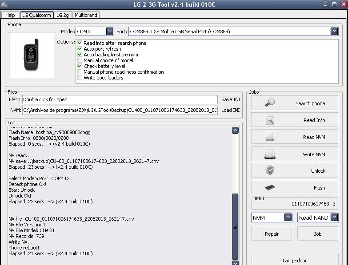Click the app icon in the title bar
Image resolution: width=348 pixels, height=265 pixels.
tap(4, 4)
